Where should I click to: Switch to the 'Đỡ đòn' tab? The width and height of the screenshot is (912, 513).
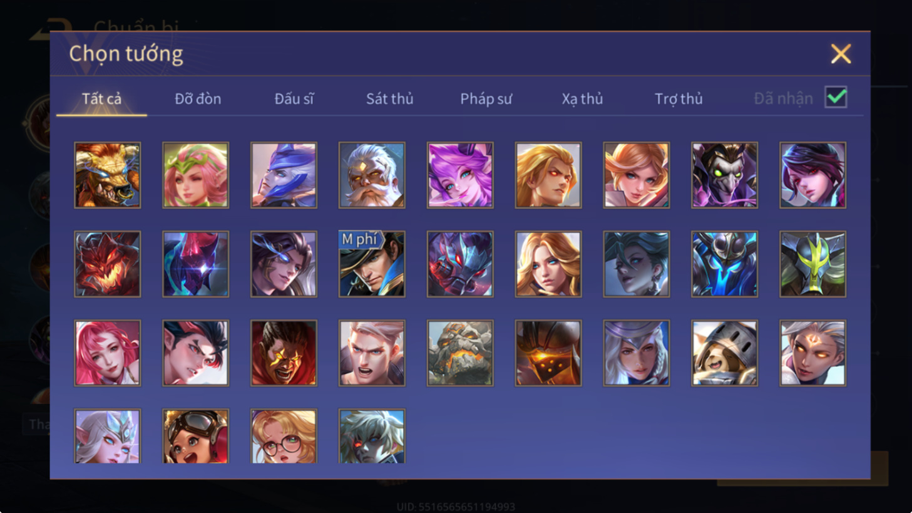point(198,98)
